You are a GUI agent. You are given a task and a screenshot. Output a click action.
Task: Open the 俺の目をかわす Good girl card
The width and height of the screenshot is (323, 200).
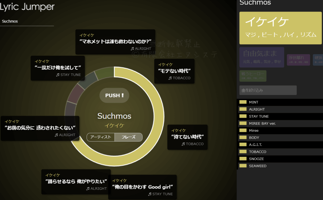pos(142,187)
